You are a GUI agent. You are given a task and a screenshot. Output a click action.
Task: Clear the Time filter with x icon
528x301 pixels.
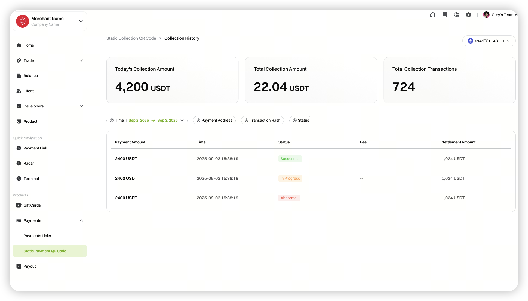112,120
